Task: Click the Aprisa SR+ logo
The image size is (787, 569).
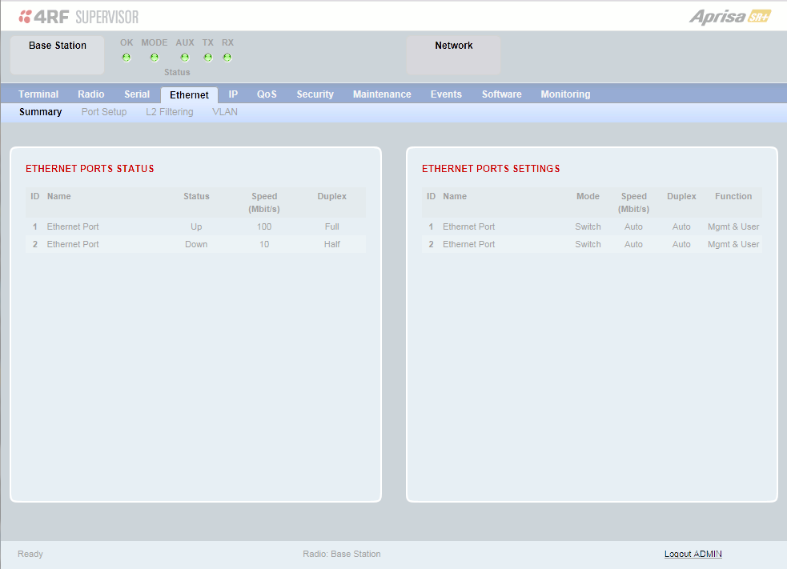Action: click(x=730, y=17)
